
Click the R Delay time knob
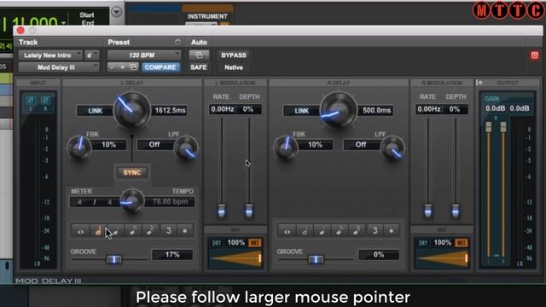pyautogui.click(x=338, y=111)
